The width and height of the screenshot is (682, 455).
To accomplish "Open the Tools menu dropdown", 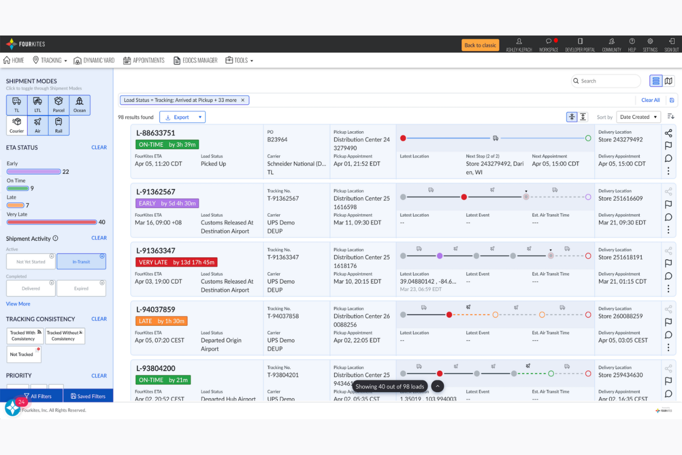I will pos(239,60).
